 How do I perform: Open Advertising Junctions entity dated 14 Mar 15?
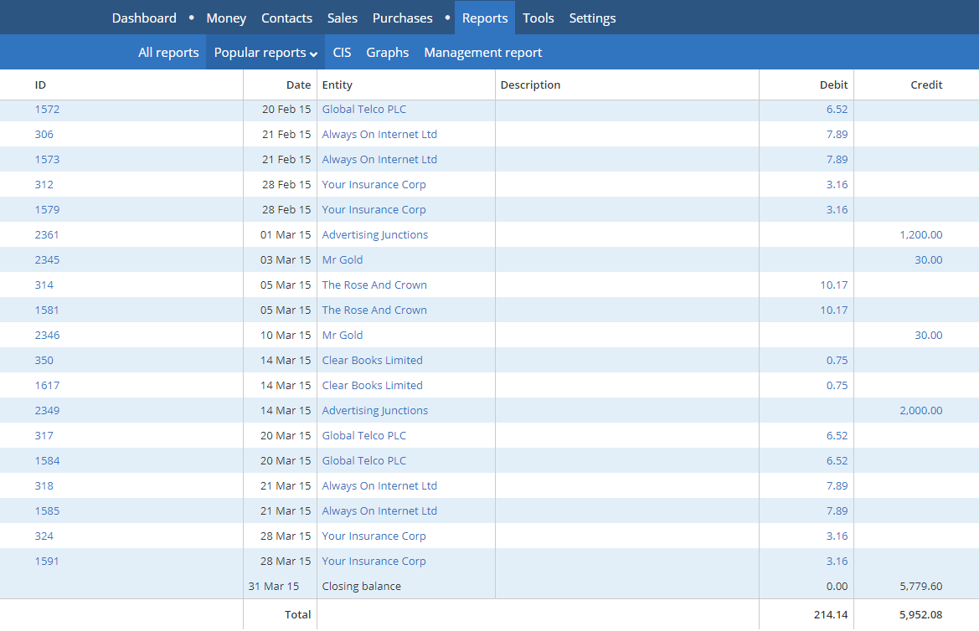click(x=374, y=411)
